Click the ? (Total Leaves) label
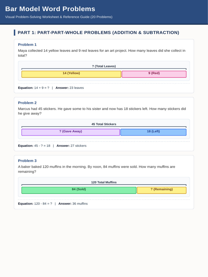Screen dimensions: 208x277 104,66
